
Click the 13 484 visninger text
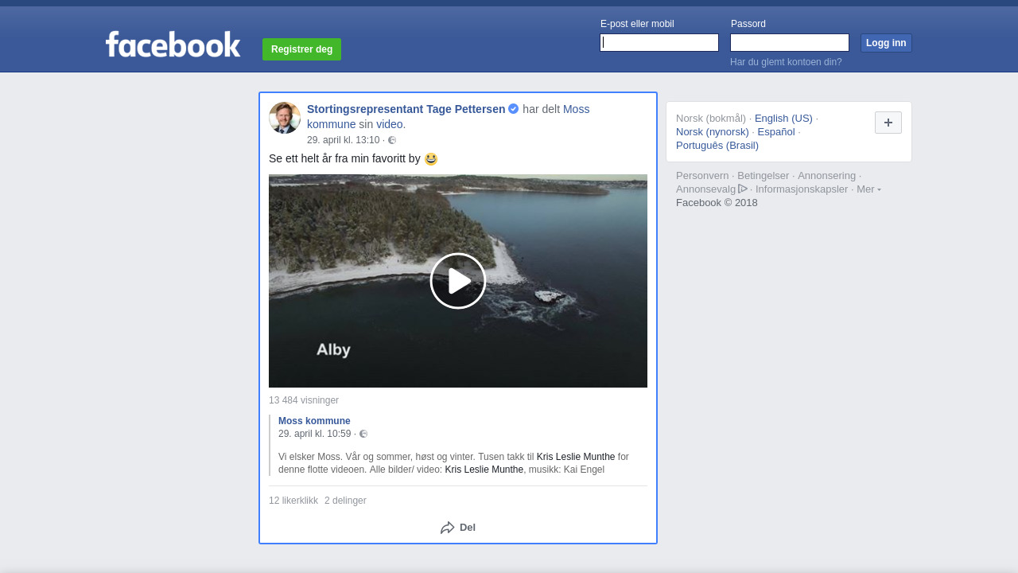(x=304, y=400)
